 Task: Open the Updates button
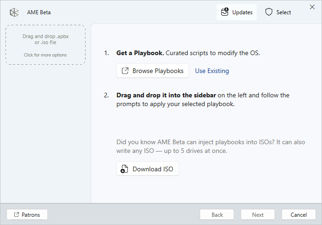pos(236,12)
